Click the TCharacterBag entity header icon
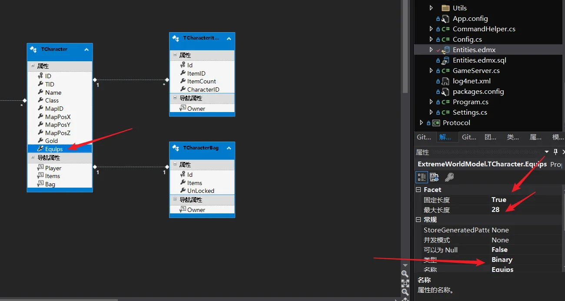Image resolution: width=565 pixels, height=301 pixels. pyautogui.click(x=176, y=148)
